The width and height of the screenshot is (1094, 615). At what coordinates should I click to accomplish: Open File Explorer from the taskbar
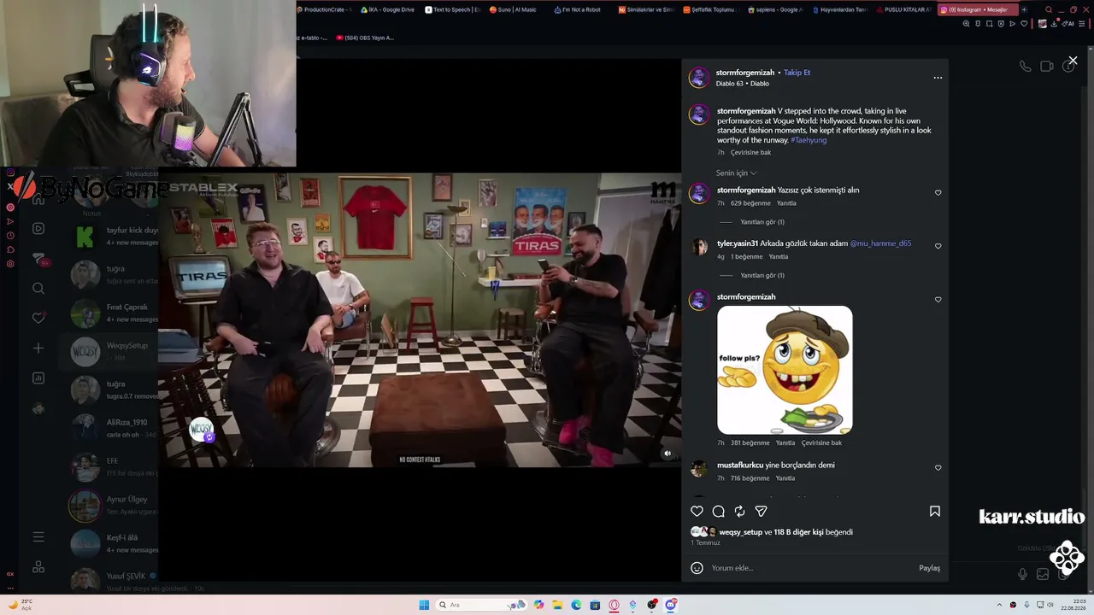(x=557, y=605)
